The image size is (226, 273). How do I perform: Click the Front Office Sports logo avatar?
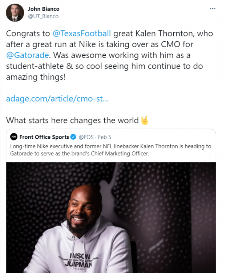(14, 137)
